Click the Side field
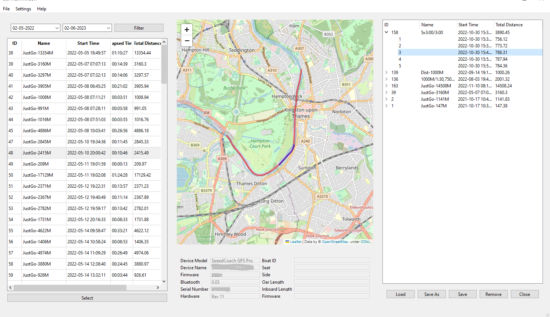The image size is (550, 317). tap(332, 275)
